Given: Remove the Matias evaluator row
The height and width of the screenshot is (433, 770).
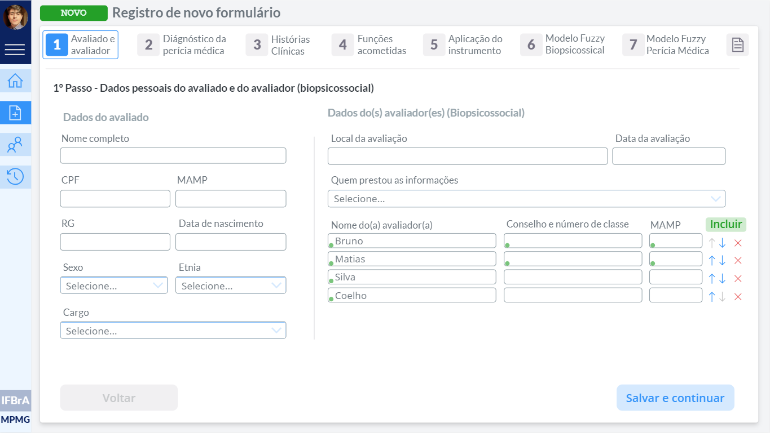Looking at the screenshot, I should point(738,261).
